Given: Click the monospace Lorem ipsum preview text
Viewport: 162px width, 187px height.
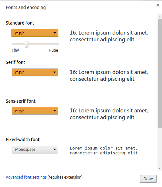Looking at the screenshot, I should click(x=105, y=151).
